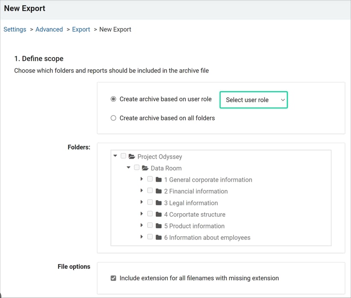Click folder icon for 4 Corportate structure
This screenshot has width=351, height=298.
click(159, 214)
